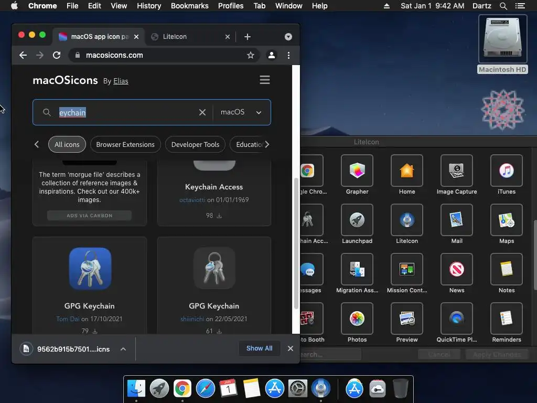Open the Elias author link
Screen dimensions: 537x403
pos(121,81)
